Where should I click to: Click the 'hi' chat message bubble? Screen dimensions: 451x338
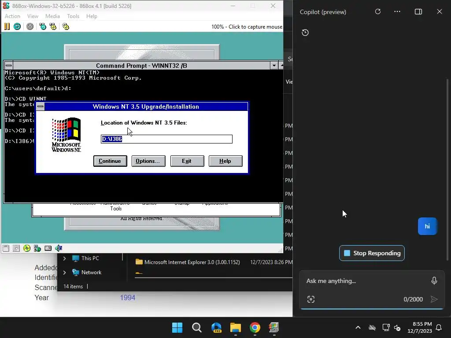pyautogui.click(x=427, y=226)
